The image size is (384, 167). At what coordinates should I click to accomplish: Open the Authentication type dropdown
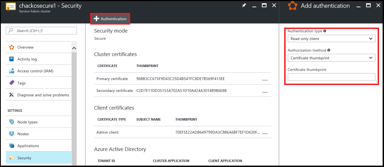(331, 39)
